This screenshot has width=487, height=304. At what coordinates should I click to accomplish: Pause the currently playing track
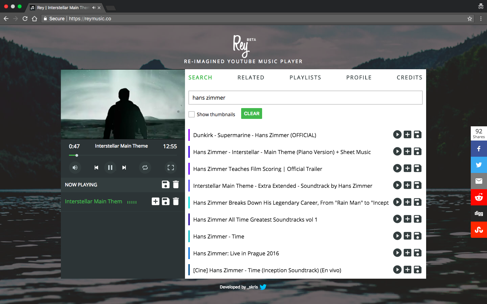point(110,168)
